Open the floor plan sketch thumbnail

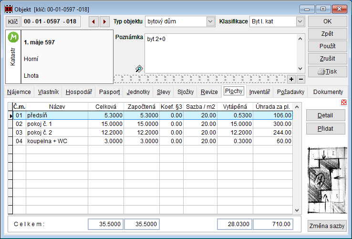(x=327, y=180)
